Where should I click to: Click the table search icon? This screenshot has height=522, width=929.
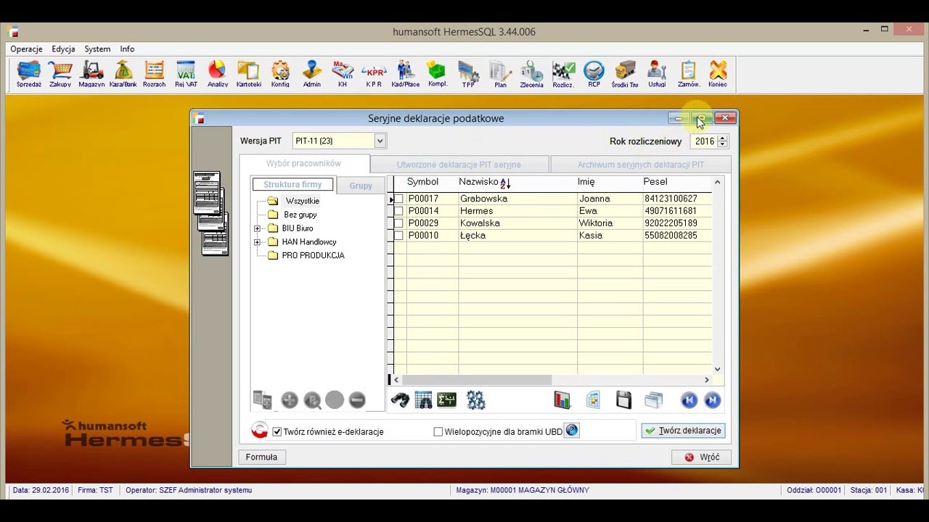[x=423, y=399]
